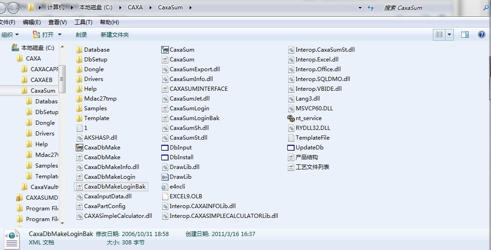
Task: Click the 新建文件夹 button
Action: click(x=114, y=34)
